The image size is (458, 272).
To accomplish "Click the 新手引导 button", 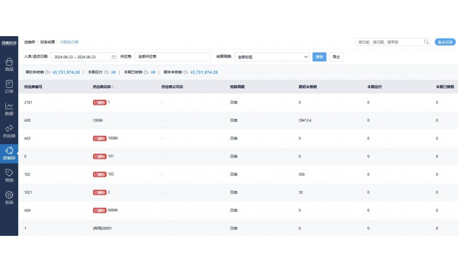I will tap(445, 42).
